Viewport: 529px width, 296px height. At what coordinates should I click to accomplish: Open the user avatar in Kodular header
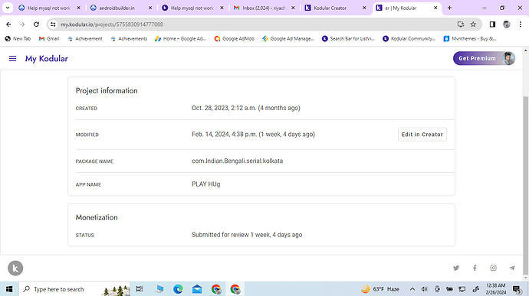[x=508, y=58]
